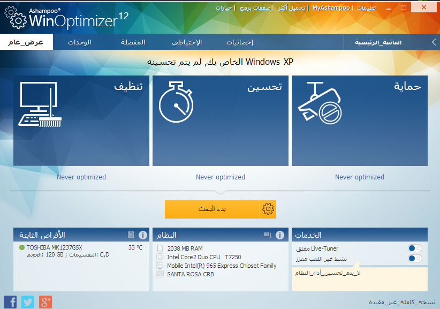
Task: Open scan settings gear next to search button
Action: pyautogui.click(x=268, y=209)
